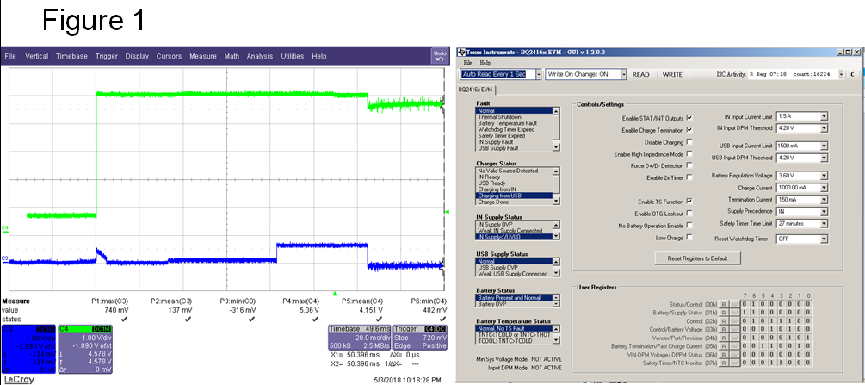The image size is (865, 385).
Task: Check Force D+/D- Detection checkbox
Action: point(689,165)
